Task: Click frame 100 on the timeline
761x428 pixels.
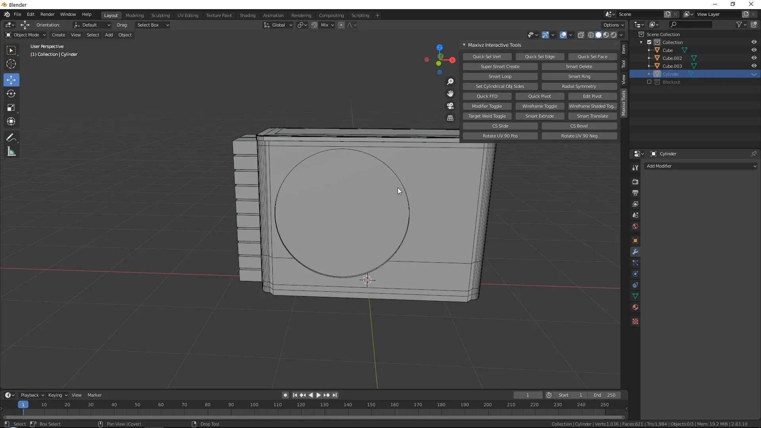Action: point(254,405)
